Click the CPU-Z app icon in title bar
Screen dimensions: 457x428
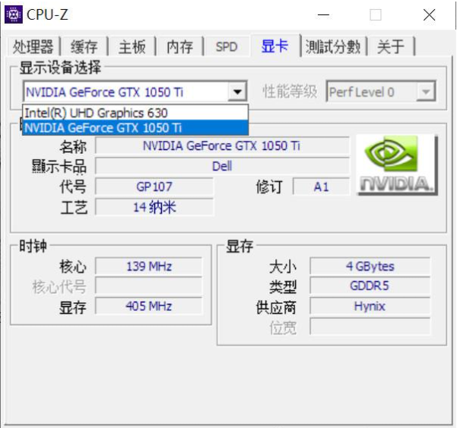click(13, 14)
